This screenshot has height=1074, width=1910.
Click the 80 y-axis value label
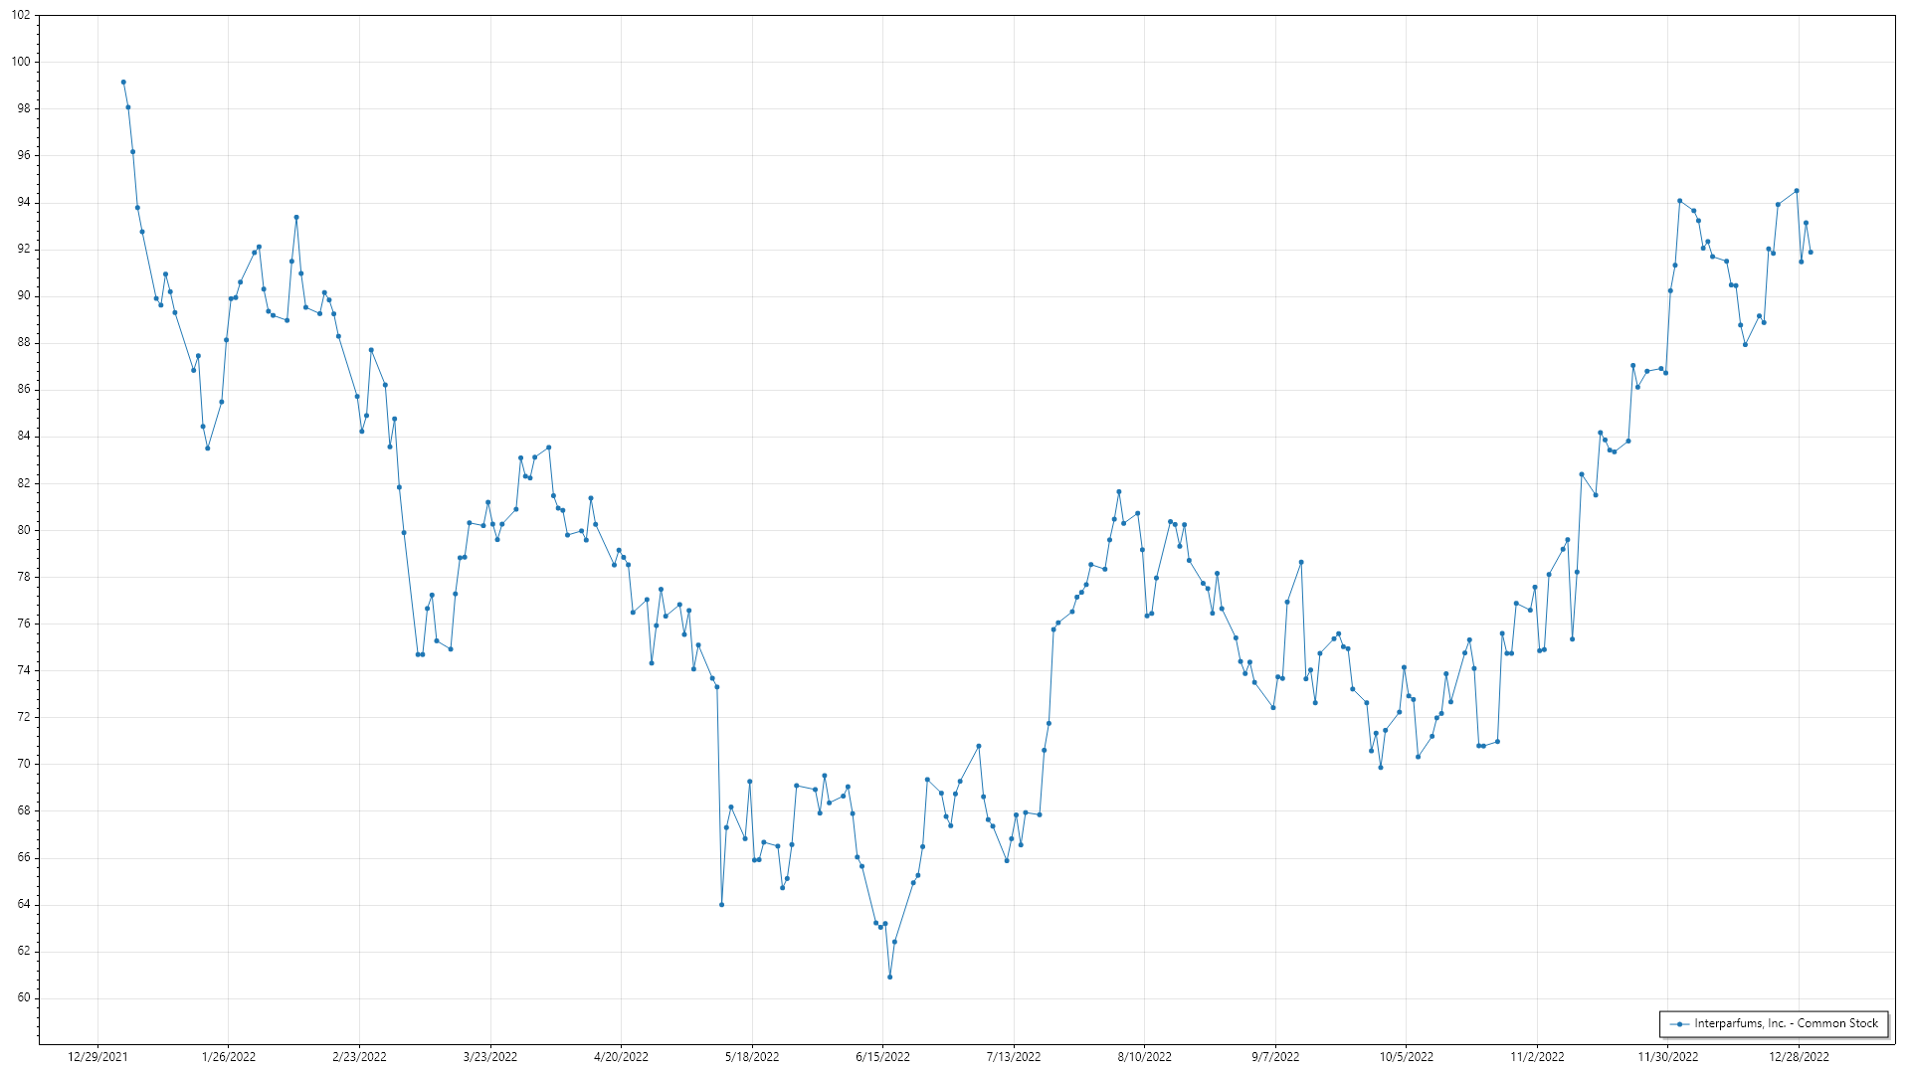tap(24, 530)
